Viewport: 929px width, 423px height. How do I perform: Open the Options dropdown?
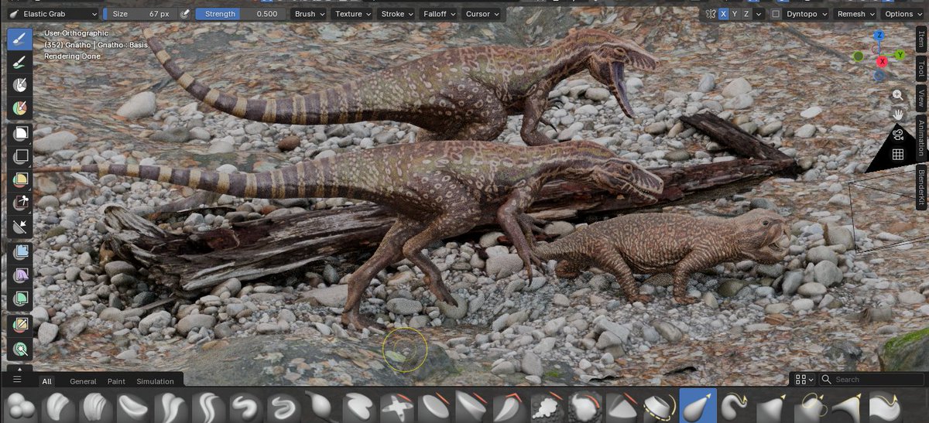pos(903,14)
